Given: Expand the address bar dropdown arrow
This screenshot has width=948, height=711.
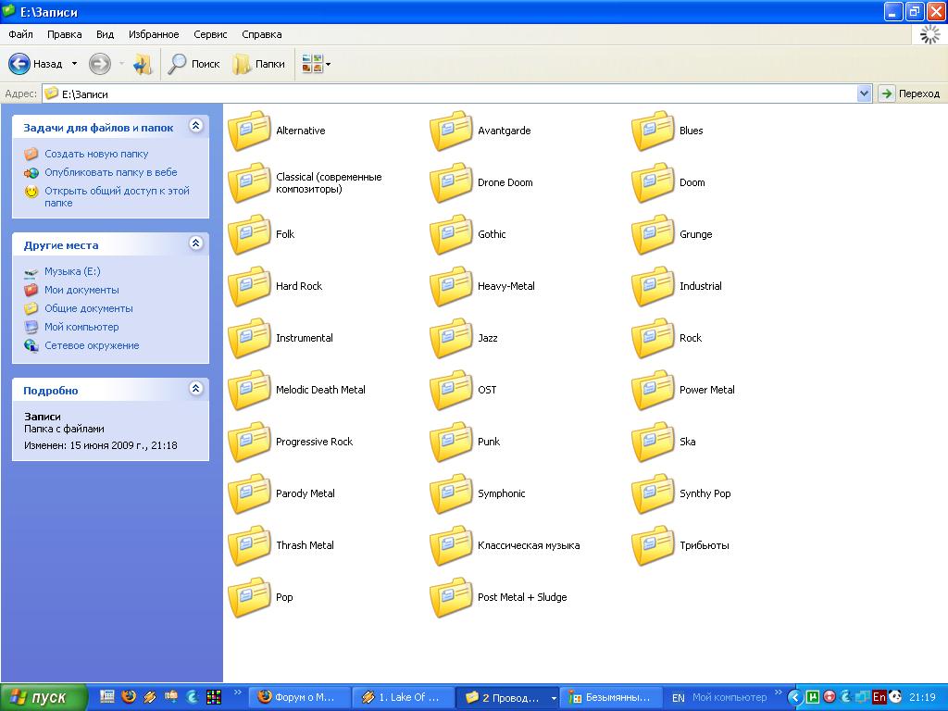Looking at the screenshot, I should (864, 94).
